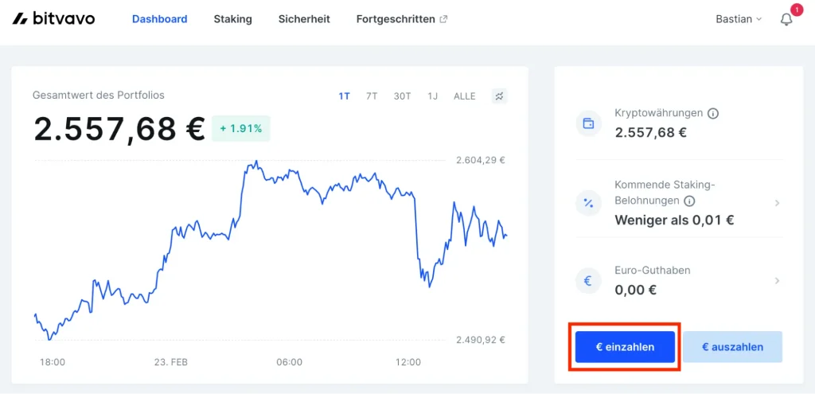Click the Bitvavo logo
Screen dimensions: 815x394
pos(53,18)
